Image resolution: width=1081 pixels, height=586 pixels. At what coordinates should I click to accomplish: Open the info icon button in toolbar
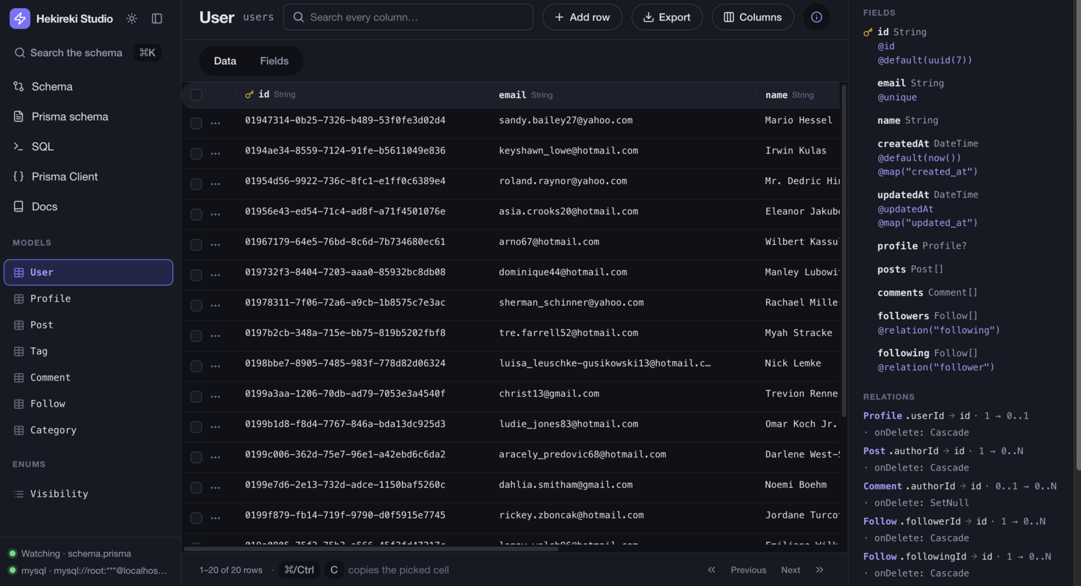tap(816, 17)
